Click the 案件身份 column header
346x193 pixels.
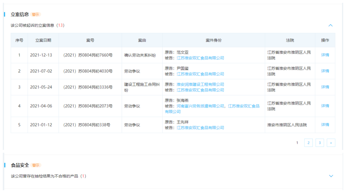click(x=214, y=40)
